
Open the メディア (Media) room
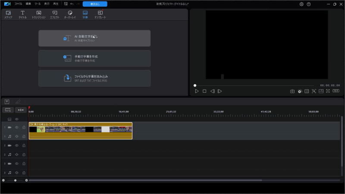point(8,15)
